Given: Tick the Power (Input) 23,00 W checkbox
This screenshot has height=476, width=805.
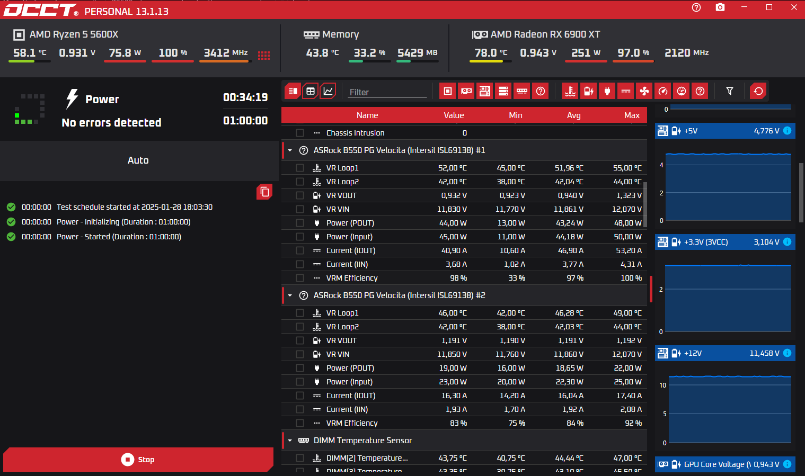Looking at the screenshot, I should click(x=300, y=382).
